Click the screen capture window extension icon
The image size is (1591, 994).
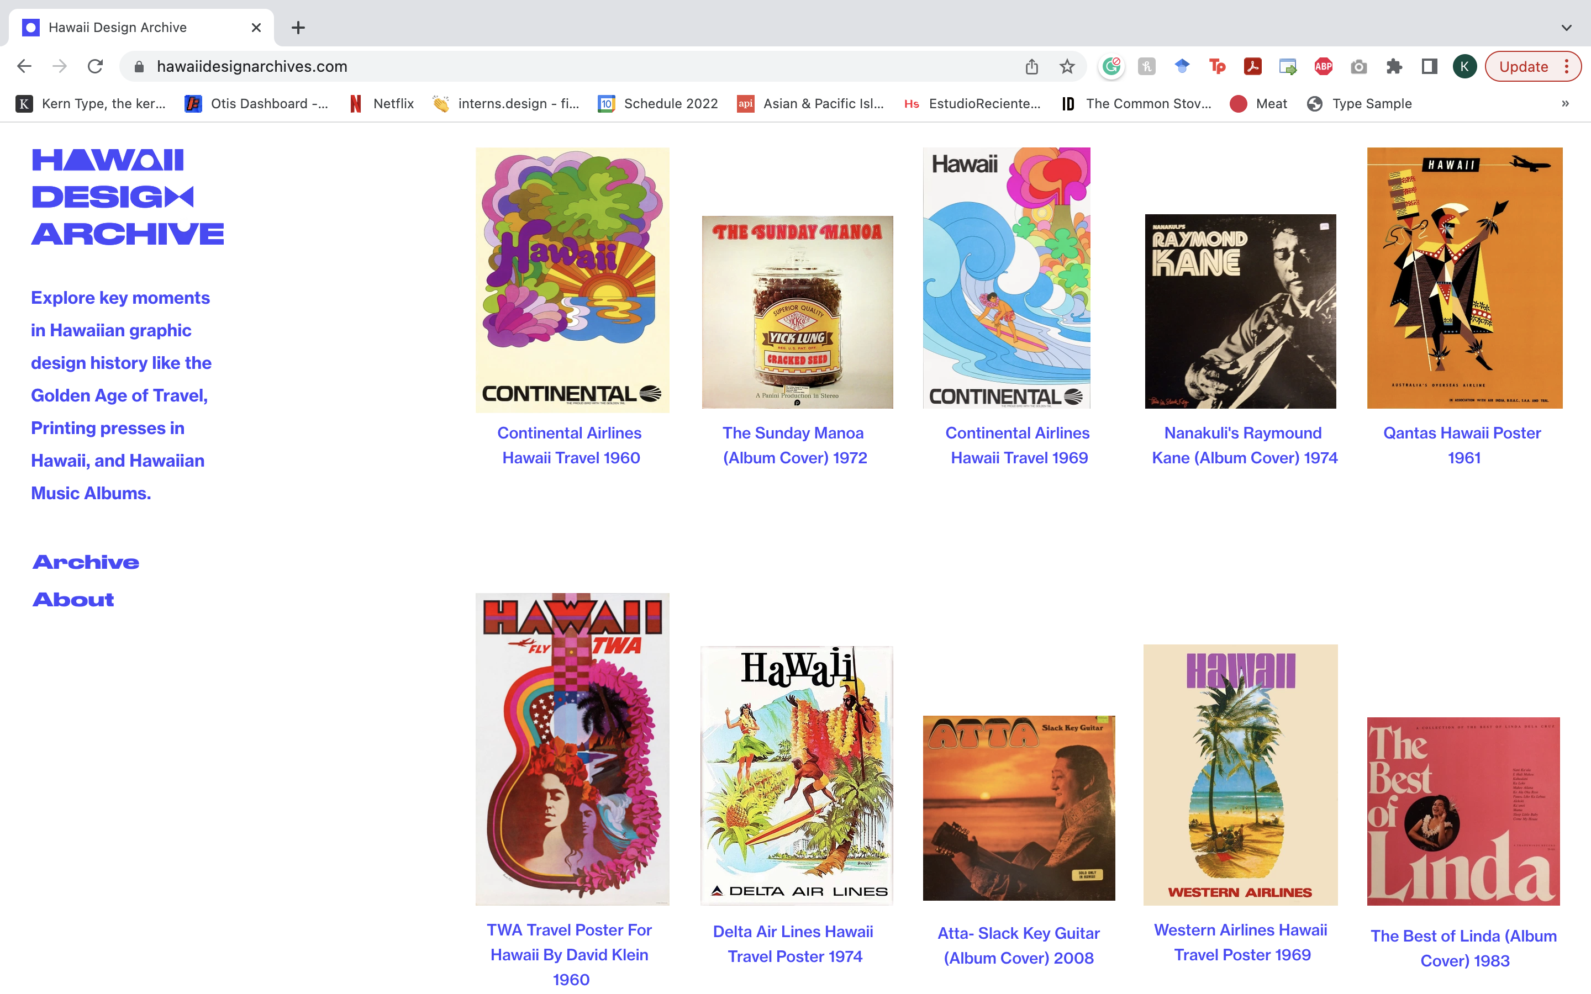pyautogui.click(x=1288, y=66)
